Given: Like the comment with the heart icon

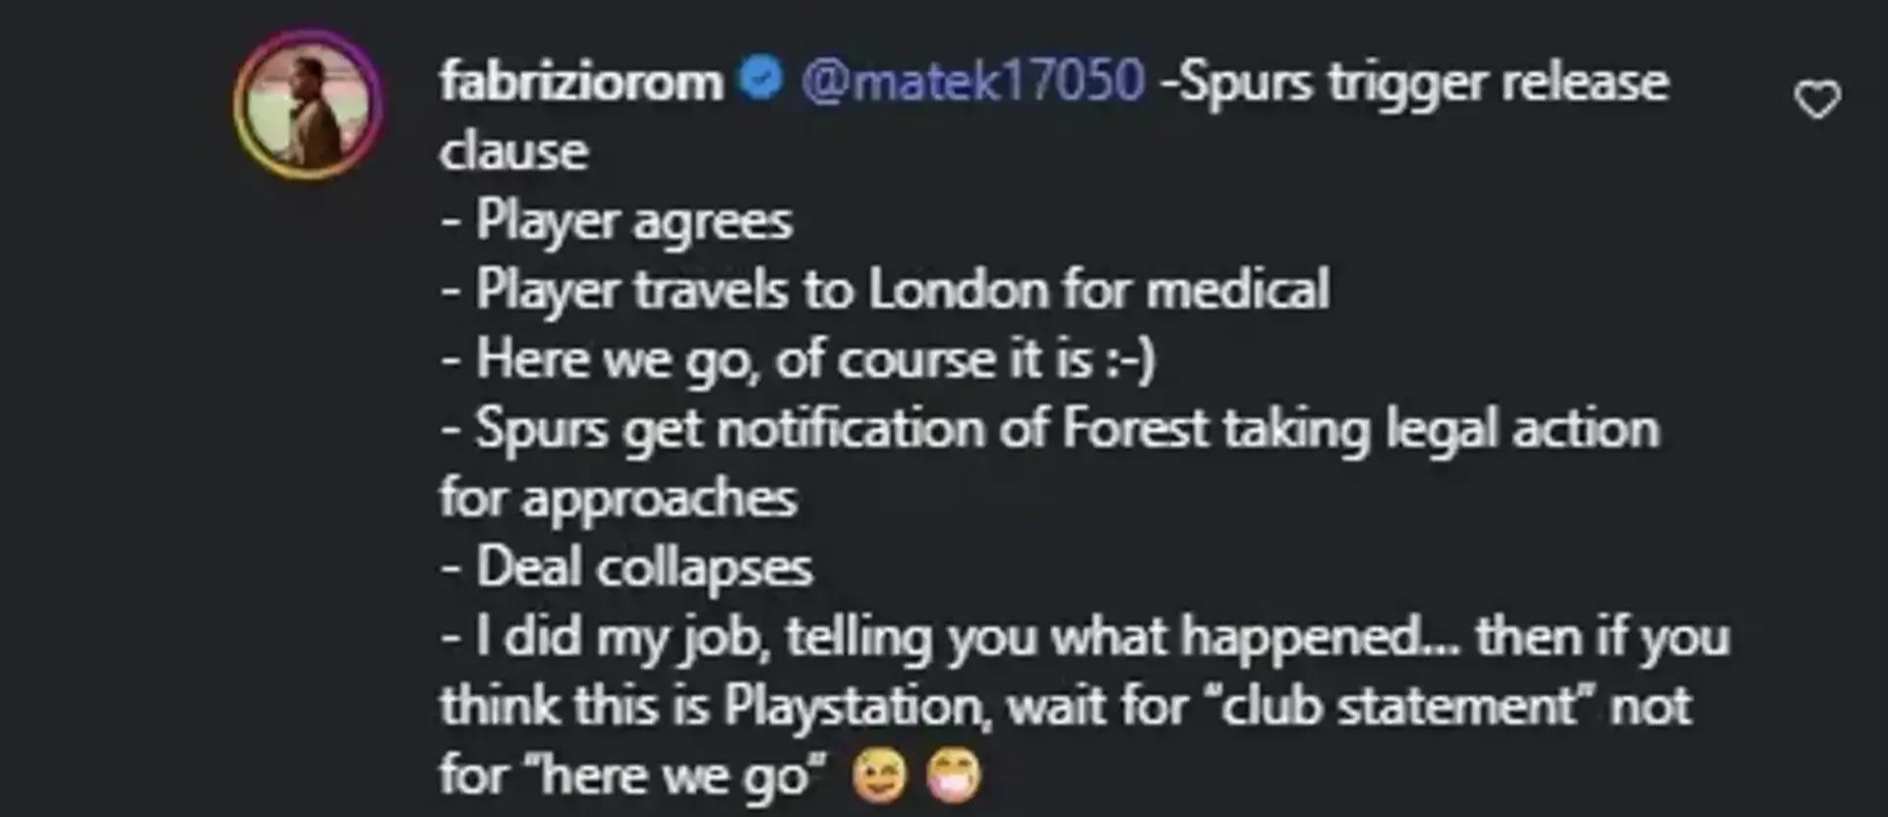Looking at the screenshot, I should pyautogui.click(x=1817, y=99).
